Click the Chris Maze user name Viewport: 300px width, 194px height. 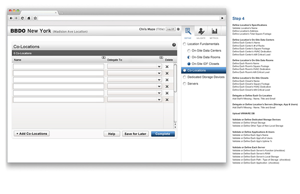[147, 29]
